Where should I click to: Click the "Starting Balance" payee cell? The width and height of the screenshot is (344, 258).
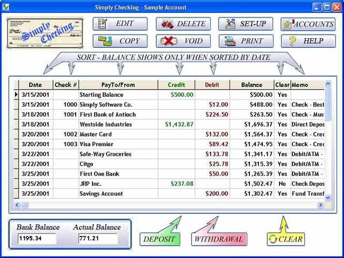coord(118,95)
